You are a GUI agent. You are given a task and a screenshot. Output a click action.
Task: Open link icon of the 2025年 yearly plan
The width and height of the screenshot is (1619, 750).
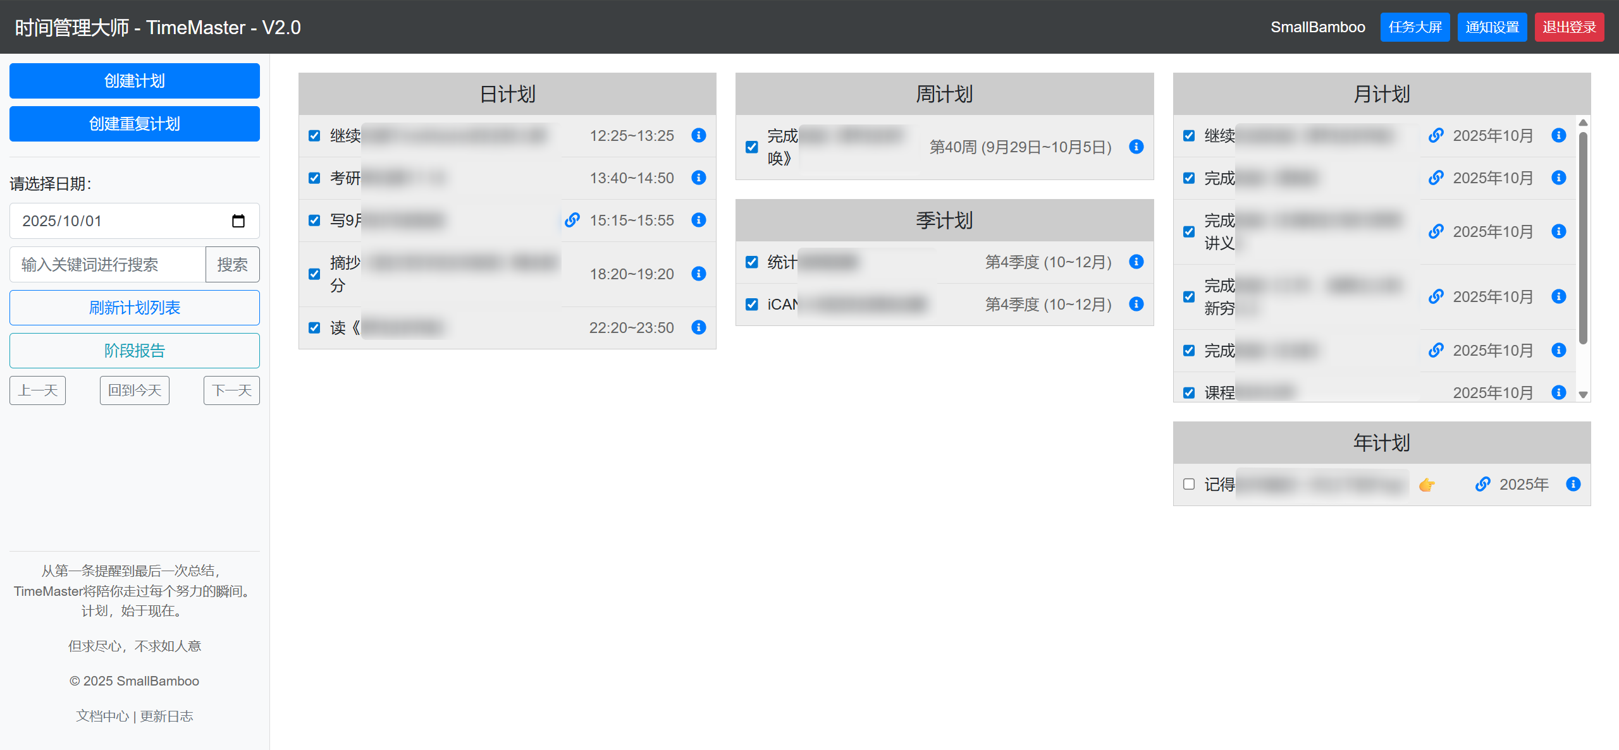coord(1482,484)
